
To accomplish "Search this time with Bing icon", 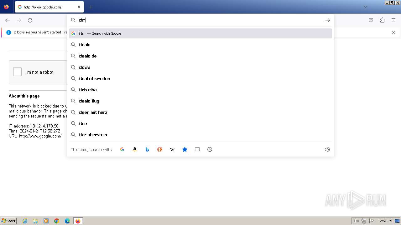I will 147,149.
